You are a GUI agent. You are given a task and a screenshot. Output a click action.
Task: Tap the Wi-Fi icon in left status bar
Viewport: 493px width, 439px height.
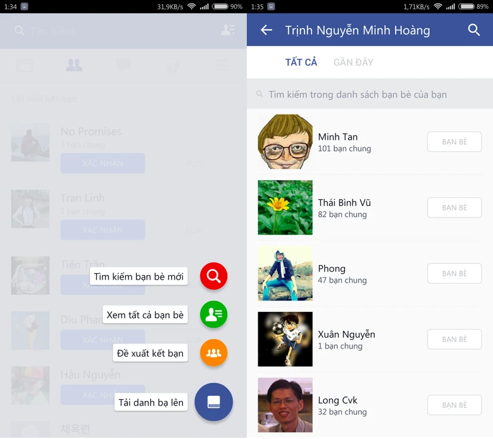[192, 6]
